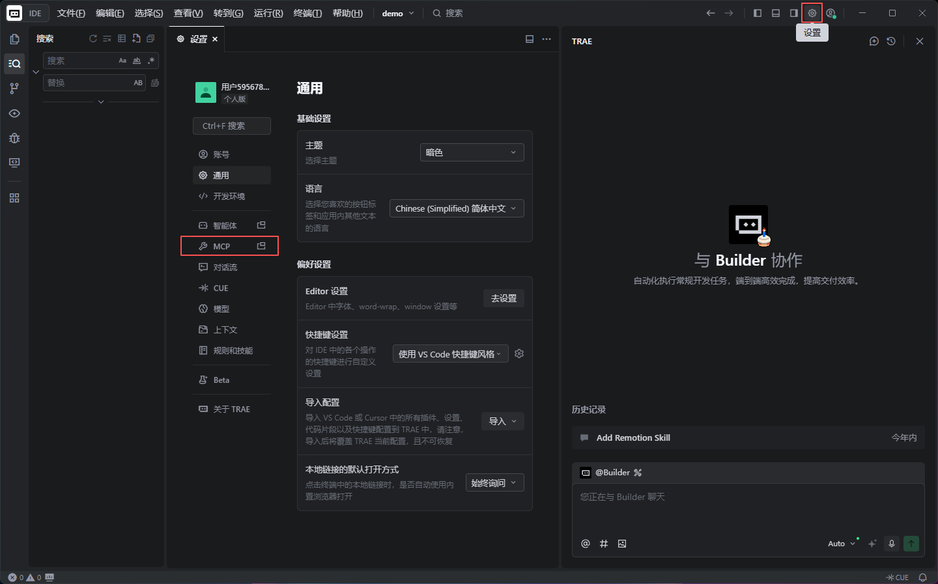Open the language dropdown Chinese (Simplified)
This screenshot has width=938, height=584.
pos(457,208)
